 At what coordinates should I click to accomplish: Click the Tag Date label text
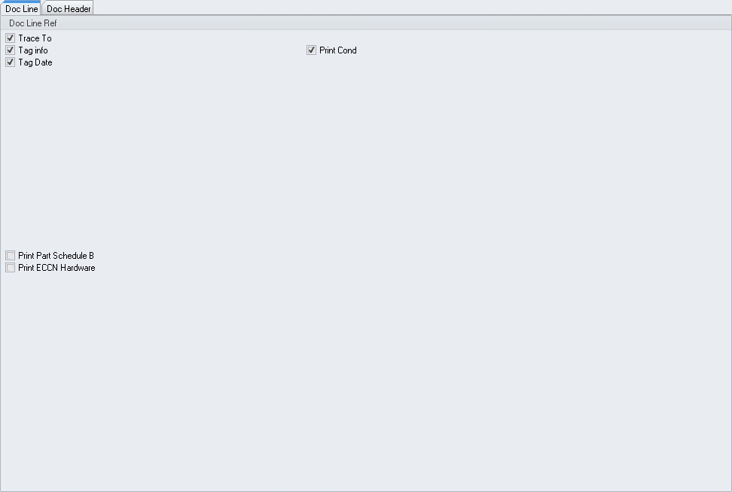[x=35, y=62]
